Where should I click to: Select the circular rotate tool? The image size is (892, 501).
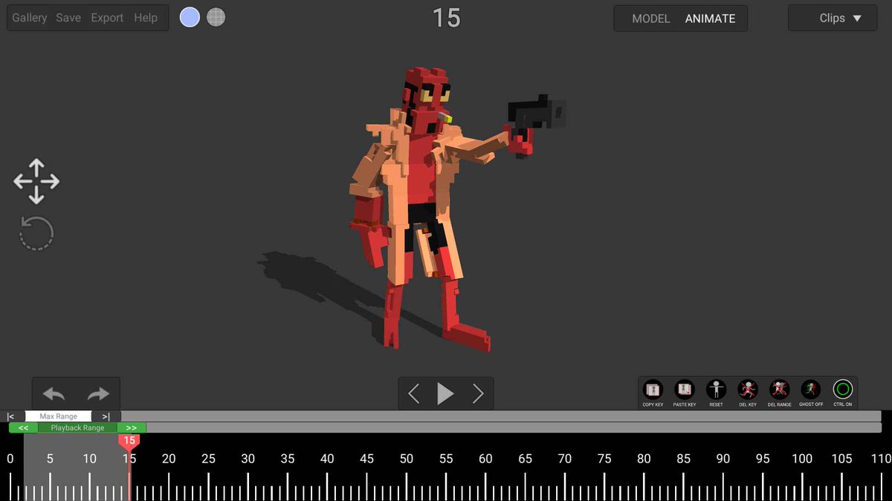[36, 233]
